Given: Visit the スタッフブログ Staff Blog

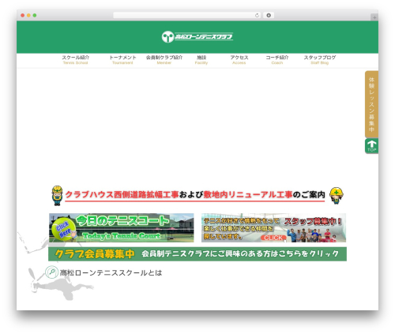Looking at the screenshot, I should (x=320, y=60).
